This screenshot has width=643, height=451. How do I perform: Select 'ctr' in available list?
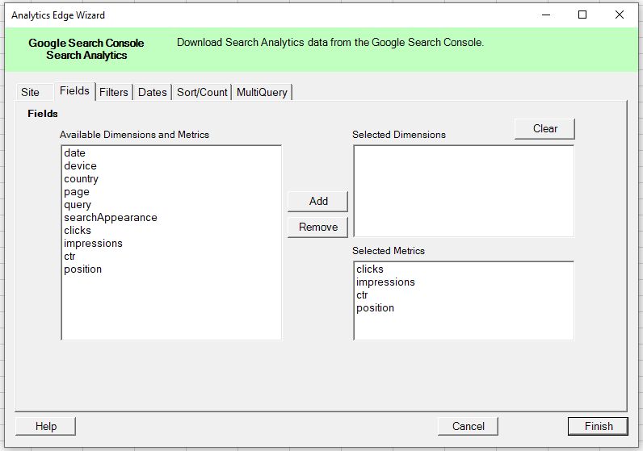(171, 256)
